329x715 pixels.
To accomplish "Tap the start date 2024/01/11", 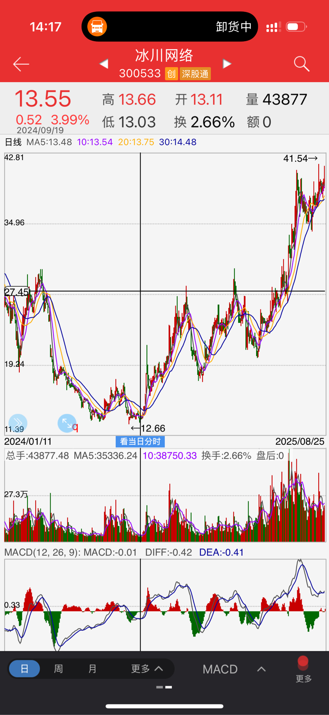I will coord(28,441).
